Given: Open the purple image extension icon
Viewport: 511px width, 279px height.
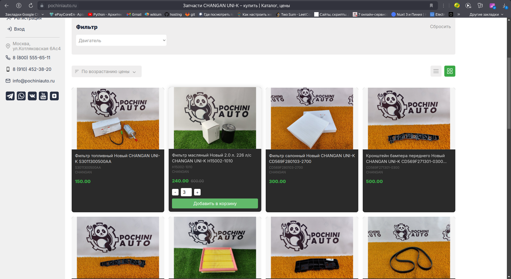Looking at the screenshot, I should pyautogui.click(x=492, y=6).
